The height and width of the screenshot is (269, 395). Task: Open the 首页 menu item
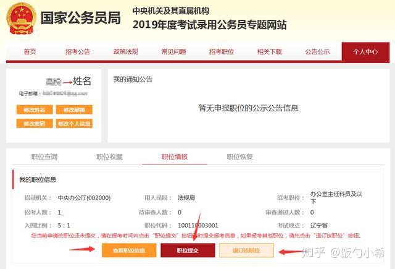tap(30, 52)
